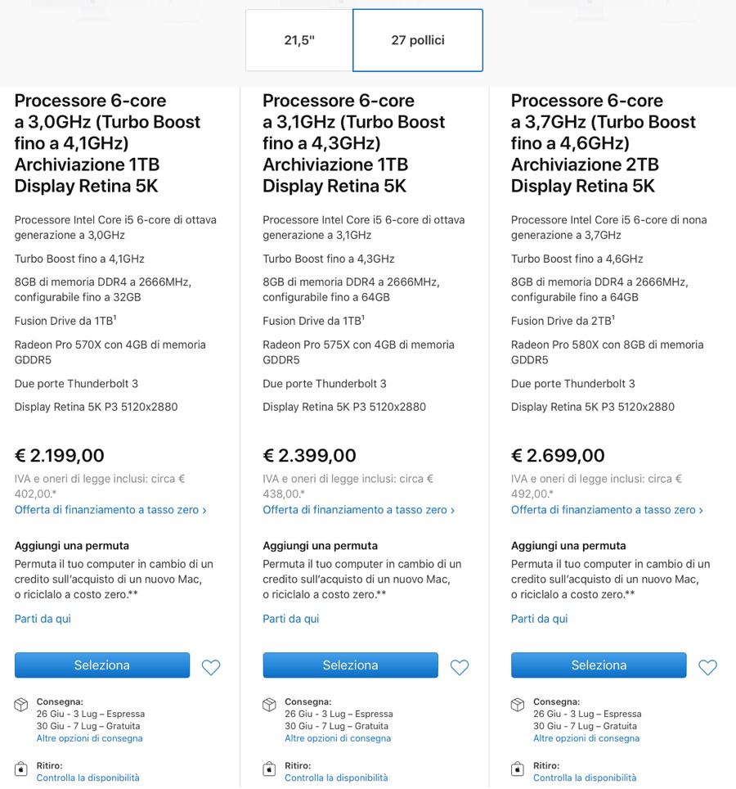The image size is (736, 789).
Task: Click the package icon in the 3,7GHz model column
Action: (x=518, y=705)
